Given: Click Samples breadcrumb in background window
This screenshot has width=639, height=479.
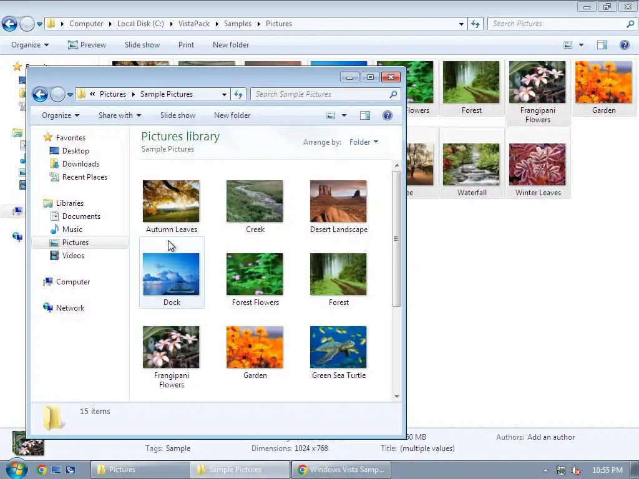Looking at the screenshot, I should [x=238, y=24].
